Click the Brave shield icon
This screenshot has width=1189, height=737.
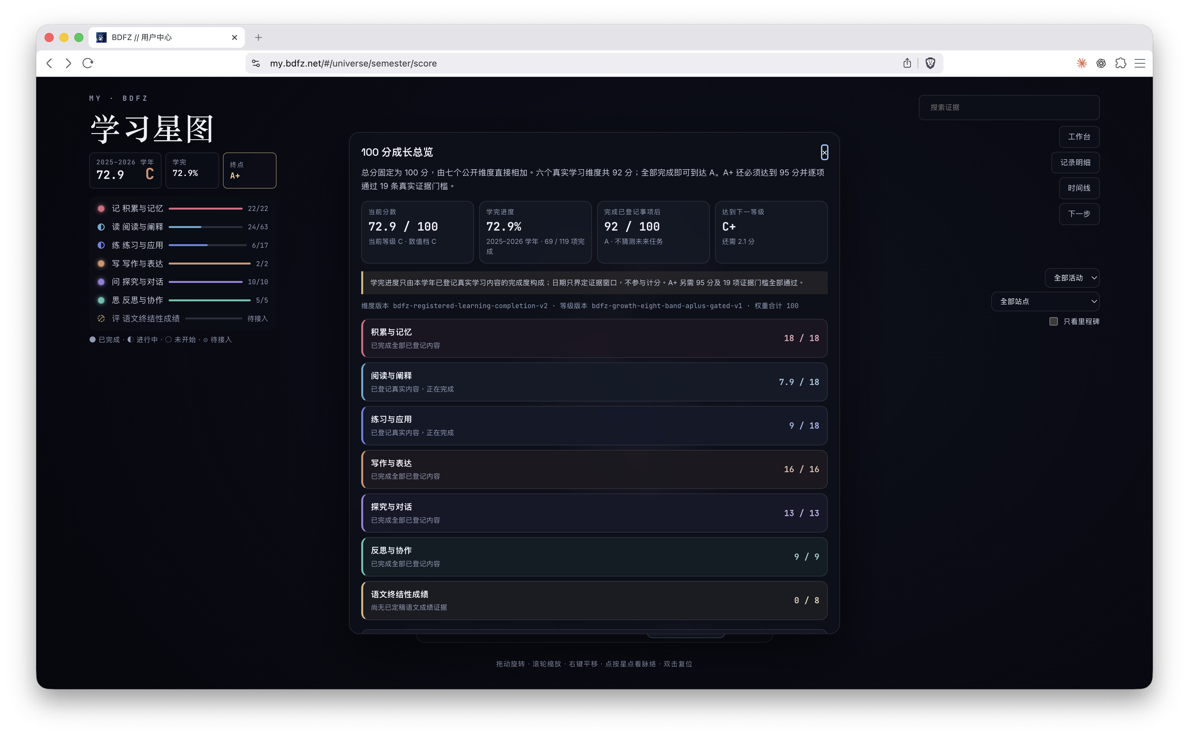(x=930, y=63)
